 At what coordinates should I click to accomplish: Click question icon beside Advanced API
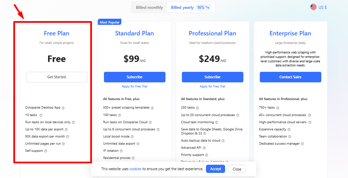[204, 148]
